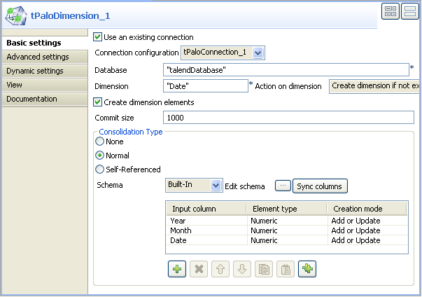Choose Self-Referenced consolidation type
Screen dimensions: 422x297
coord(100,169)
